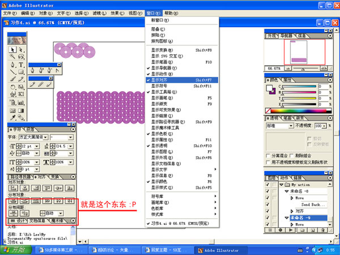Screen dimensions: 340x255
Task: Toggle the checkbox for 未命名 -9 action
Action: pos(267,218)
